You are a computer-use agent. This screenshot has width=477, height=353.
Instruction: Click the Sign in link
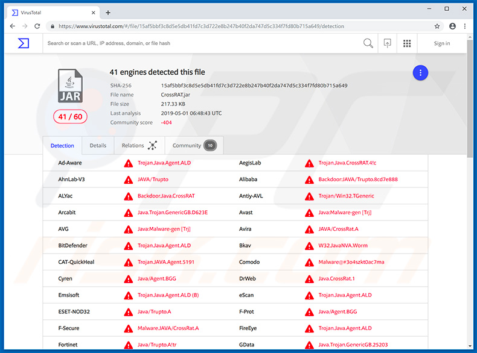pos(442,43)
